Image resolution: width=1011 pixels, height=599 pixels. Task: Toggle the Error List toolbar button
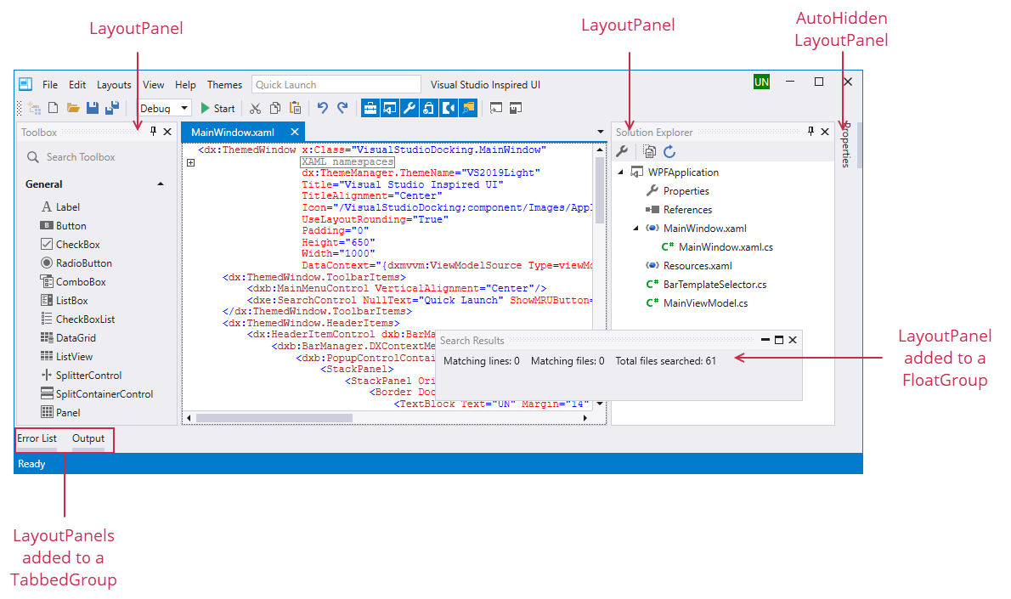point(428,108)
